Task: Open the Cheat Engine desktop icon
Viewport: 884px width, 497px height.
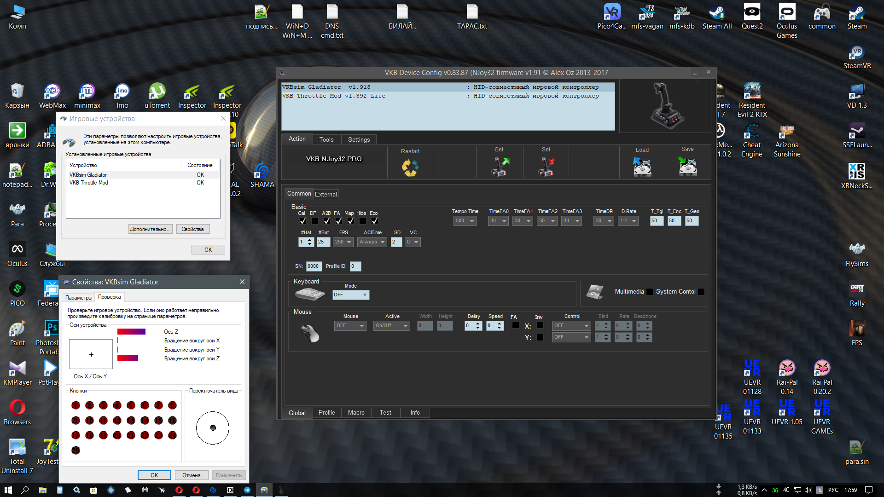Action: click(x=752, y=141)
